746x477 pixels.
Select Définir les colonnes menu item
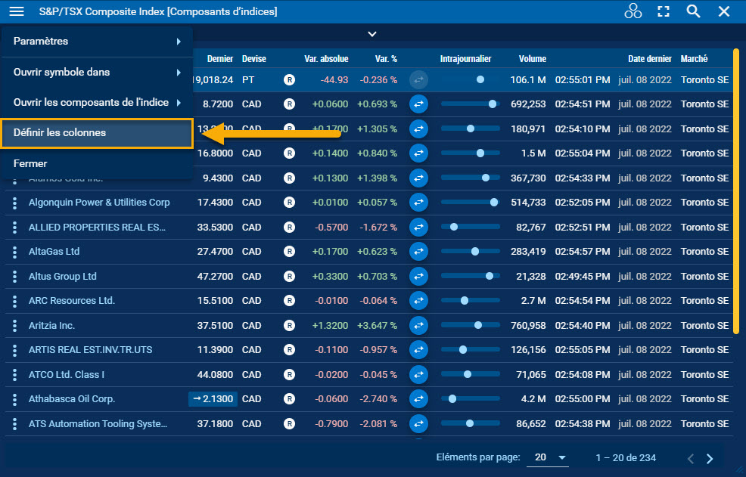click(x=97, y=133)
